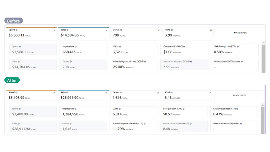Remove the Spend metric in the Before panel
The height and width of the screenshot is (152, 270).
(54, 30)
